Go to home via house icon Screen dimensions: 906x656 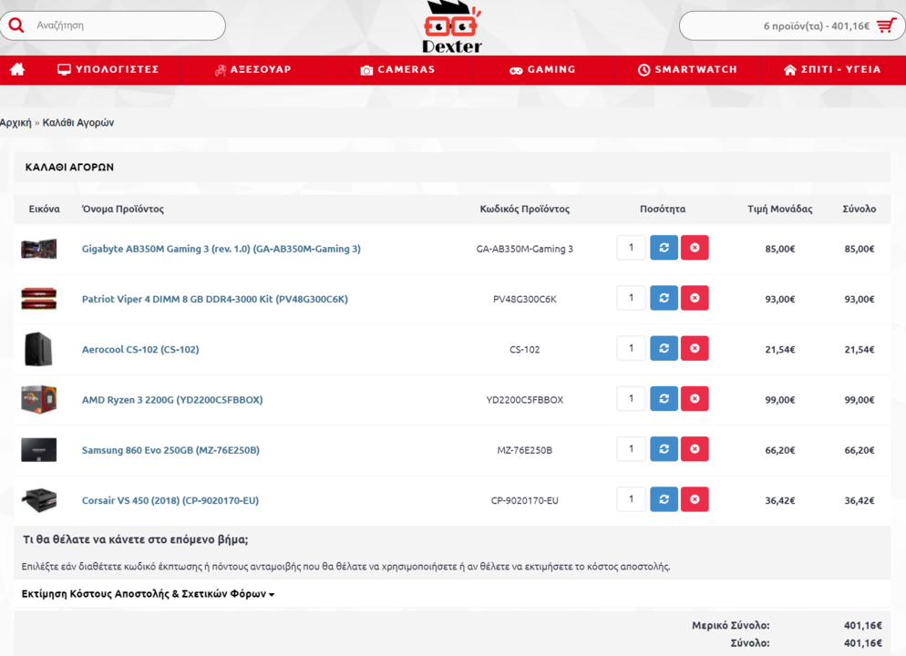[x=17, y=69]
